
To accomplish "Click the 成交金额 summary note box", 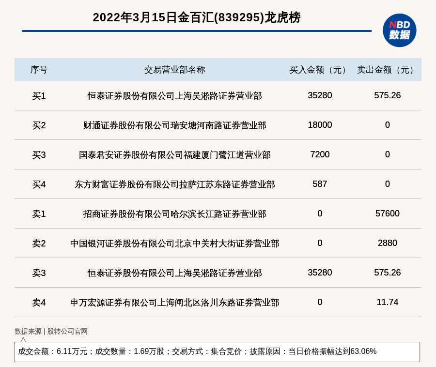I will (217, 352).
